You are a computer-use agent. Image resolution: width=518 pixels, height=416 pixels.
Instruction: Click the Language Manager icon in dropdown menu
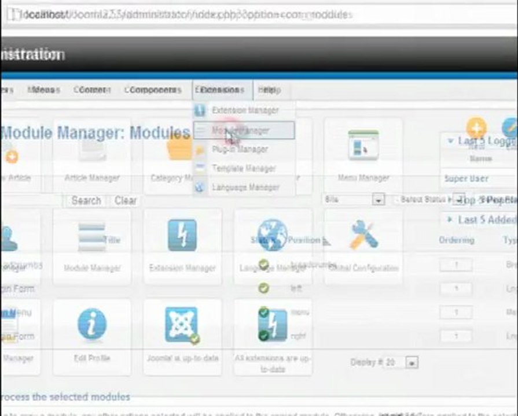pos(199,187)
